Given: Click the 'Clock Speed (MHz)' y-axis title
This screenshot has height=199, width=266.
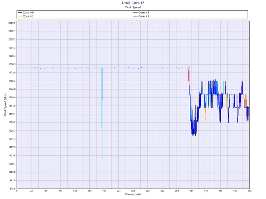Looking at the screenshot, I should tap(5, 105).
